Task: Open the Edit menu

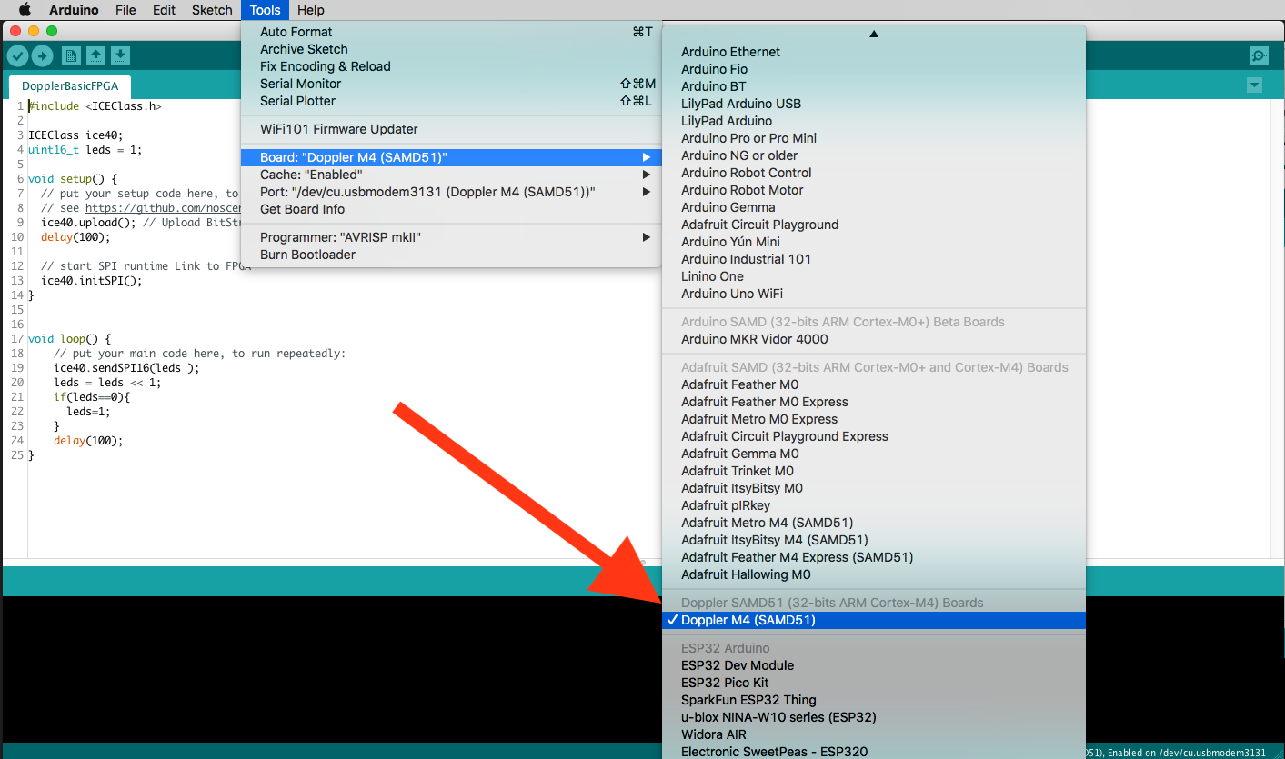Action: pos(164,10)
